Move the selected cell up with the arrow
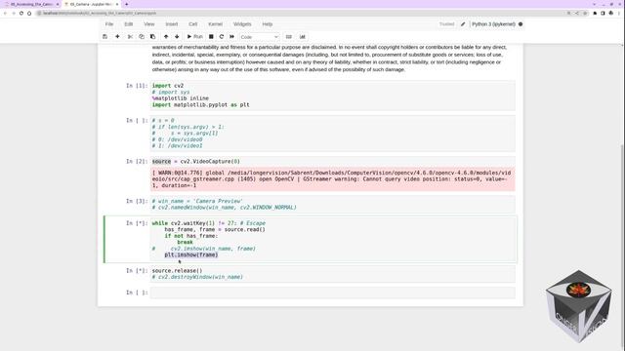The height and width of the screenshot is (351, 625). coord(166,37)
